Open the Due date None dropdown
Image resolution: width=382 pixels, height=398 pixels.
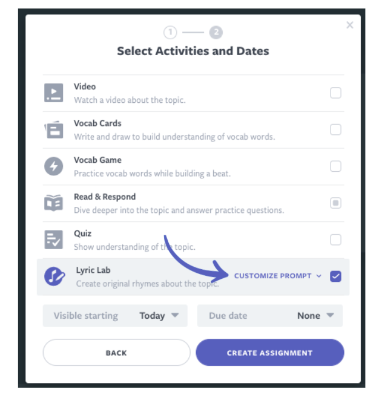270,316
